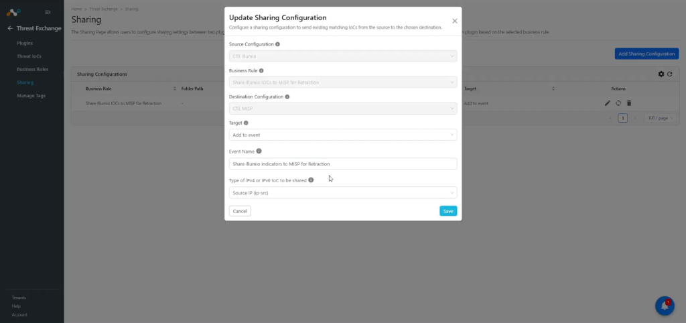Open the notification bell icon
The height and width of the screenshot is (323, 686).
click(x=665, y=306)
